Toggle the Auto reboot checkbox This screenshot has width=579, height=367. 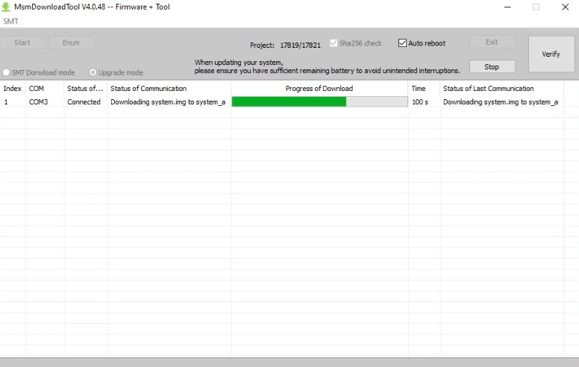[402, 43]
